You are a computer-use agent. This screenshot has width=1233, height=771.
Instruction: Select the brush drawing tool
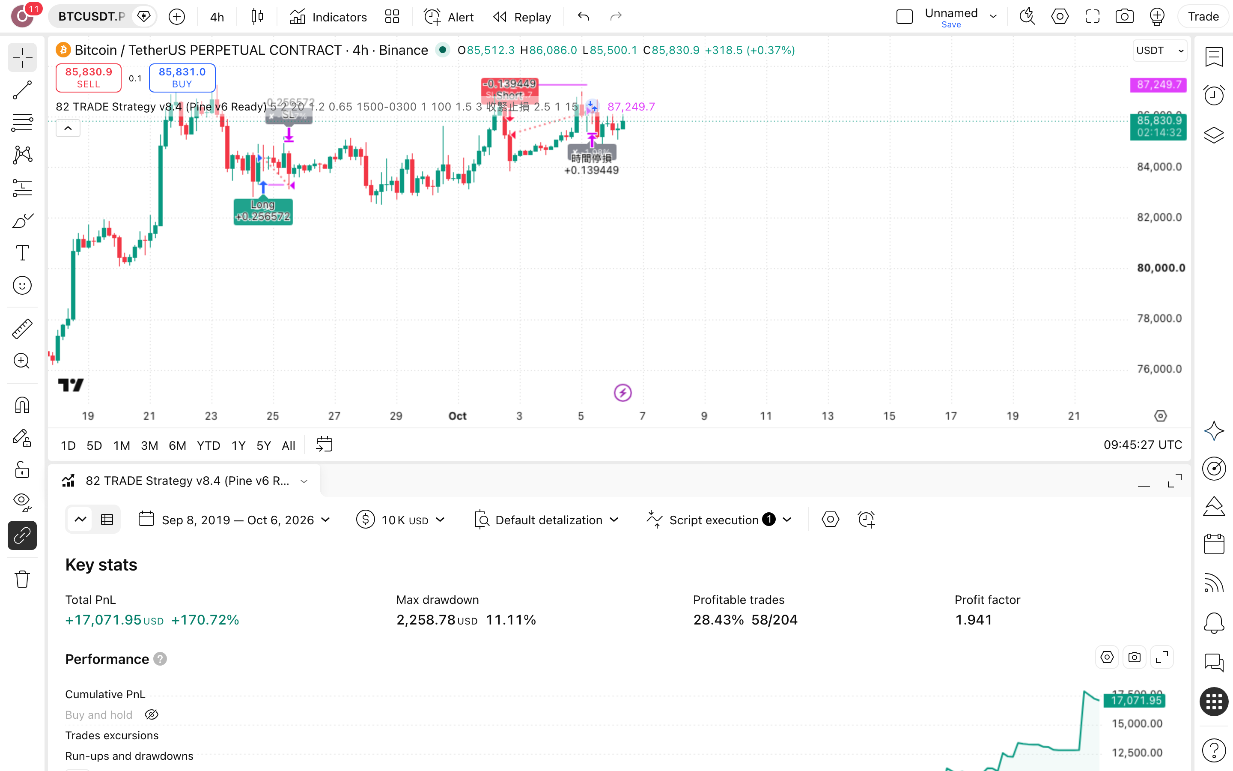(x=22, y=220)
